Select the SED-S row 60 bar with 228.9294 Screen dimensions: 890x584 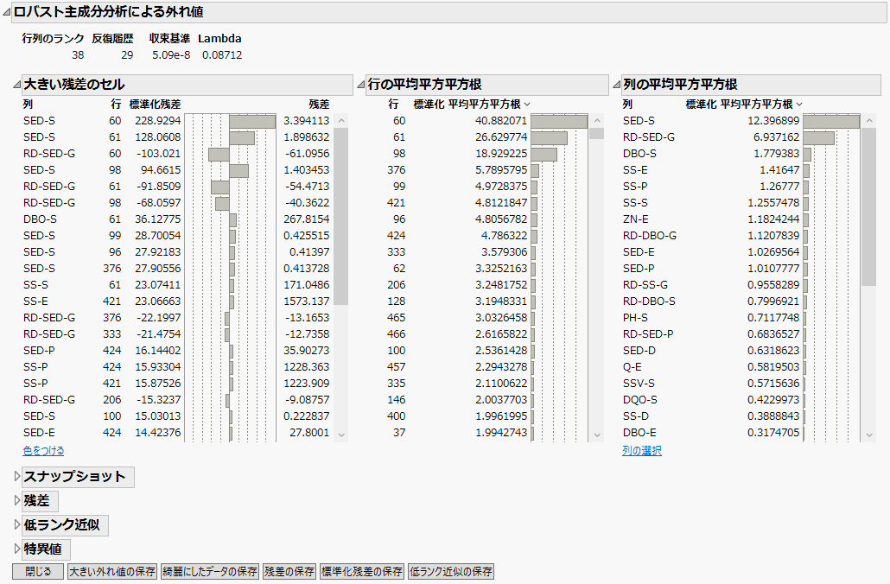252,121
